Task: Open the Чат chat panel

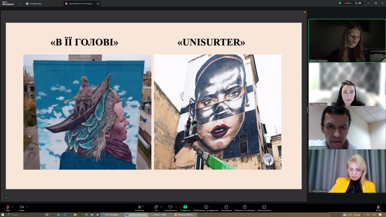Action: pyautogui.click(x=156, y=208)
